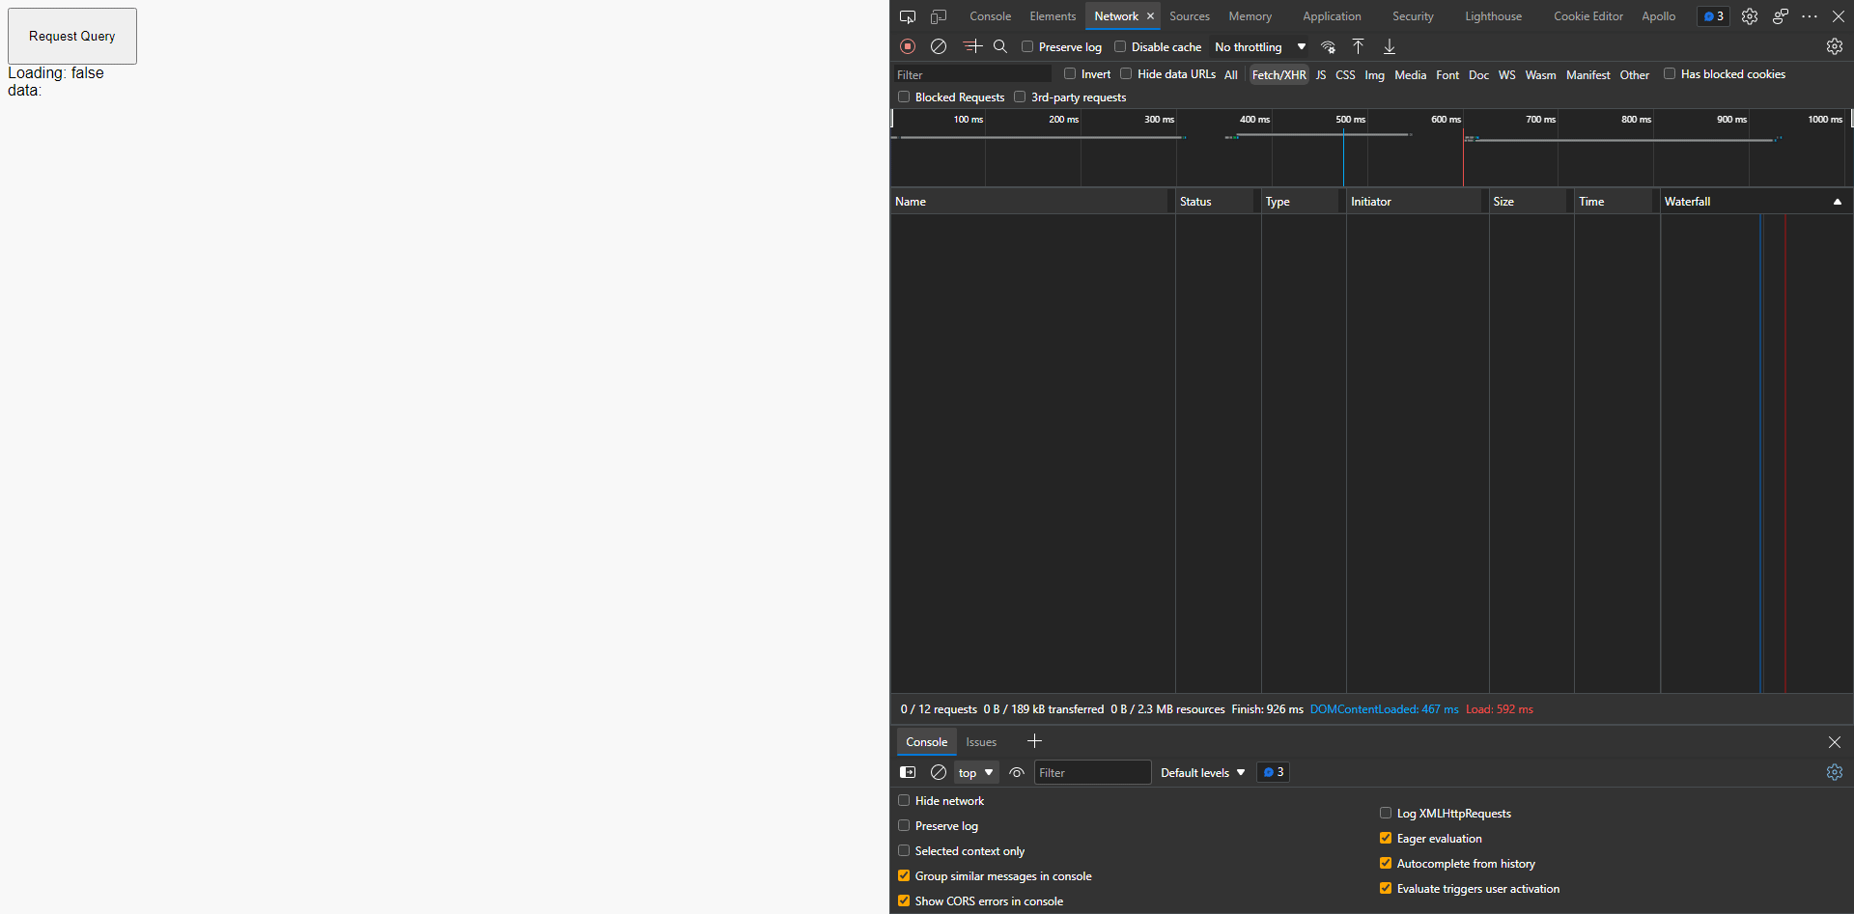Switch to the Issues tab
The width and height of the screenshot is (1854, 914).
coord(980,741)
